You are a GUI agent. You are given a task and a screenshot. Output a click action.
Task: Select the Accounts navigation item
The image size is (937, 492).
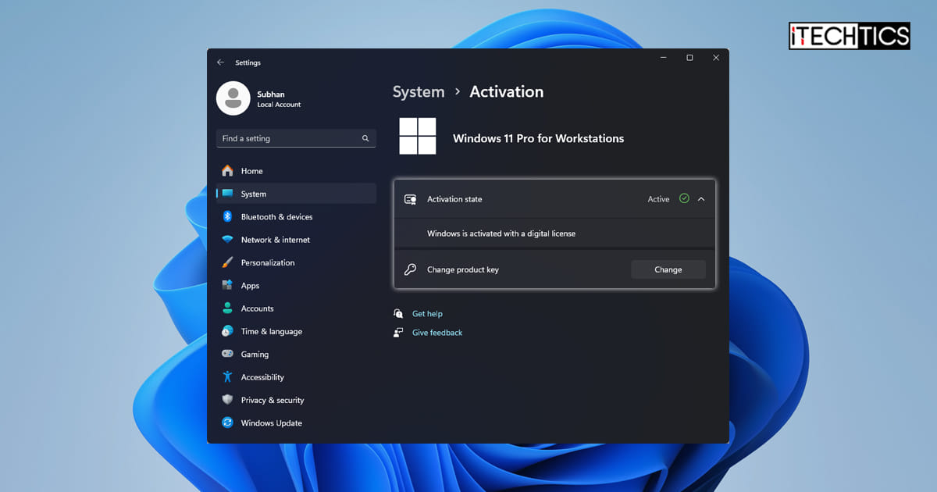(x=255, y=308)
